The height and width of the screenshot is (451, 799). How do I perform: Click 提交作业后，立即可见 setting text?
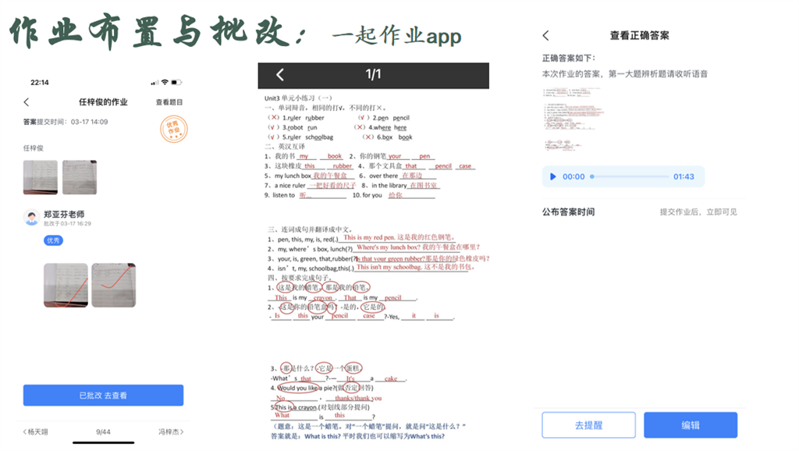point(698,212)
